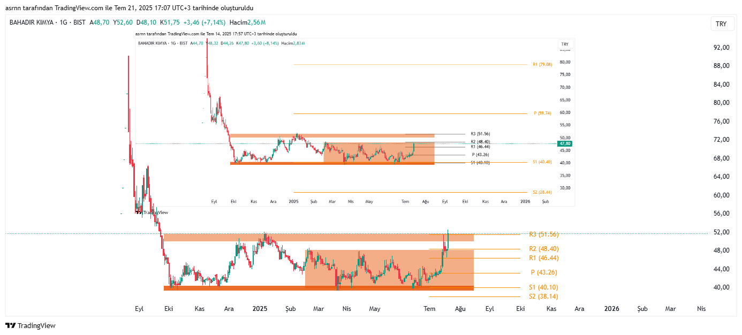Click 84,00 on the main price axis
The height and width of the screenshot is (335, 742).
point(721,85)
